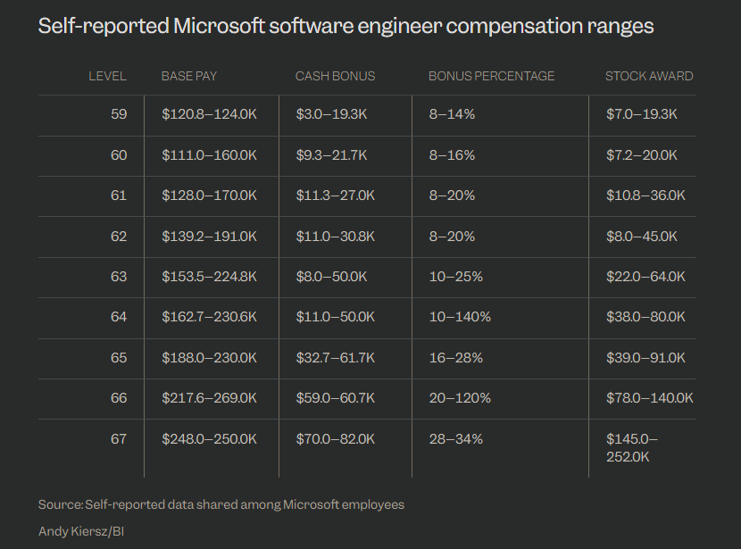
Task: Select the 28–34% bonus percentage cell
Action: (x=455, y=439)
